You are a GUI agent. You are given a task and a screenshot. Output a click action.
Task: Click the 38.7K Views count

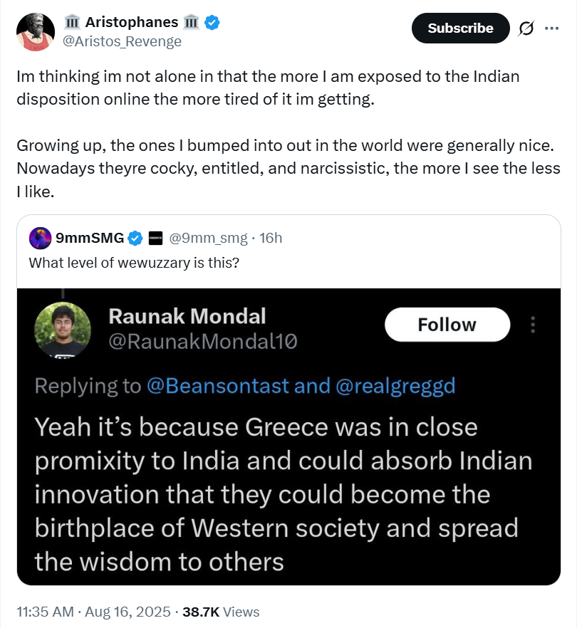click(x=221, y=612)
